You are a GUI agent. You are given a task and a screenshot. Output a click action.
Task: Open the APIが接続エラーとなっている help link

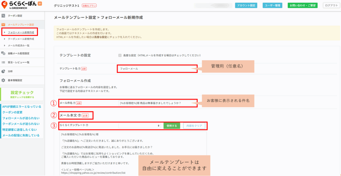click(22, 107)
